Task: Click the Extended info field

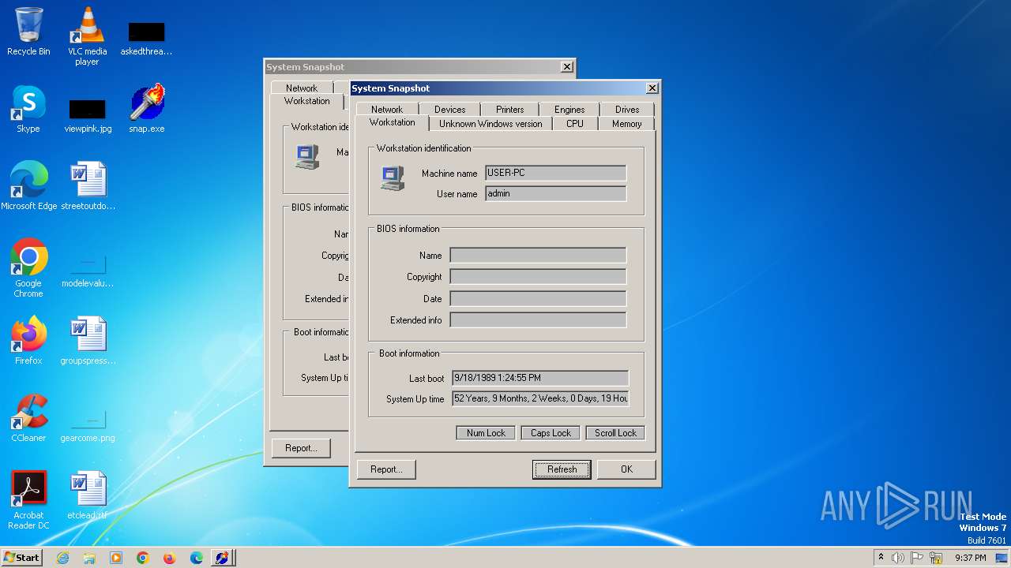Action: point(538,320)
